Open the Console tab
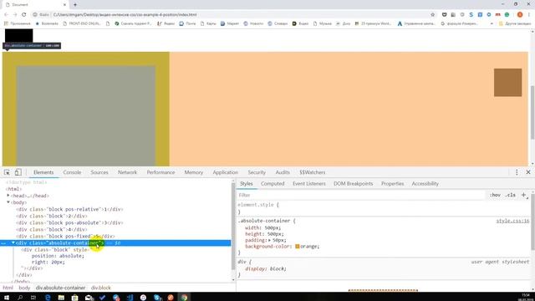535x301 pixels. (x=72, y=172)
